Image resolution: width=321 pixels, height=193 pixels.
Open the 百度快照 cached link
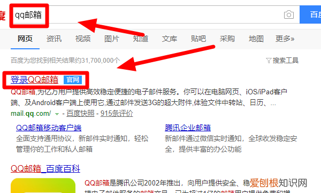tap(80, 113)
